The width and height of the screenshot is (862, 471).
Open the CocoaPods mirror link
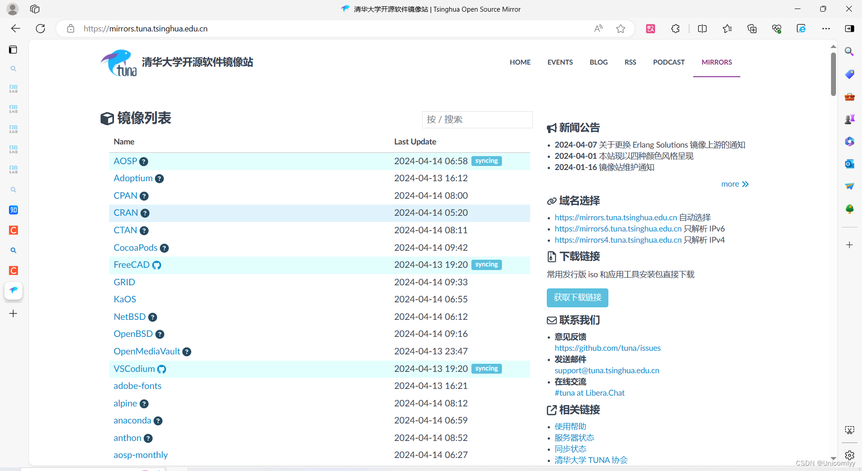point(136,248)
